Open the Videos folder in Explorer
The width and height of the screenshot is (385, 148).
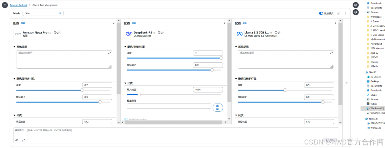[372, 104]
